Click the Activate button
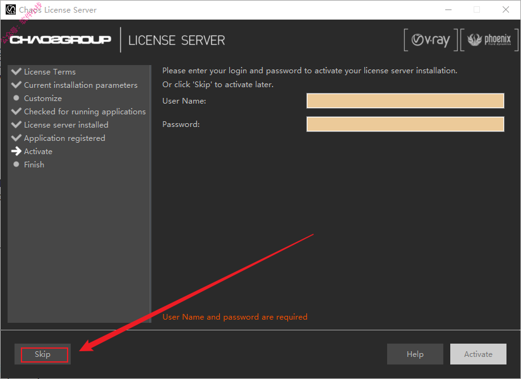 click(x=478, y=354)
